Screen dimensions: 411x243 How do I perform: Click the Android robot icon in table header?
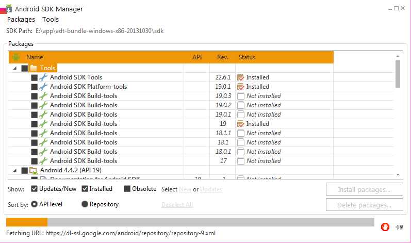16,57
